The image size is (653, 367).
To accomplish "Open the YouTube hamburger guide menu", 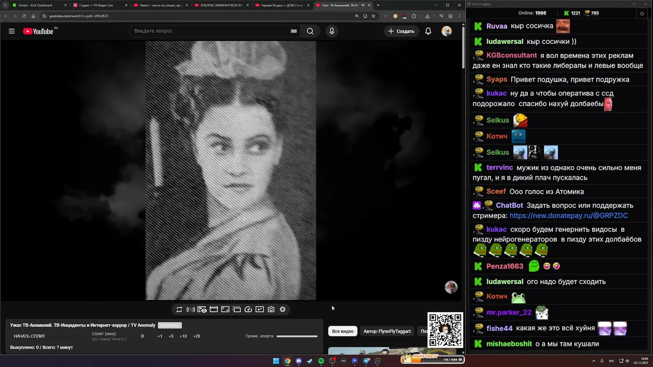I will pos(12,31).
